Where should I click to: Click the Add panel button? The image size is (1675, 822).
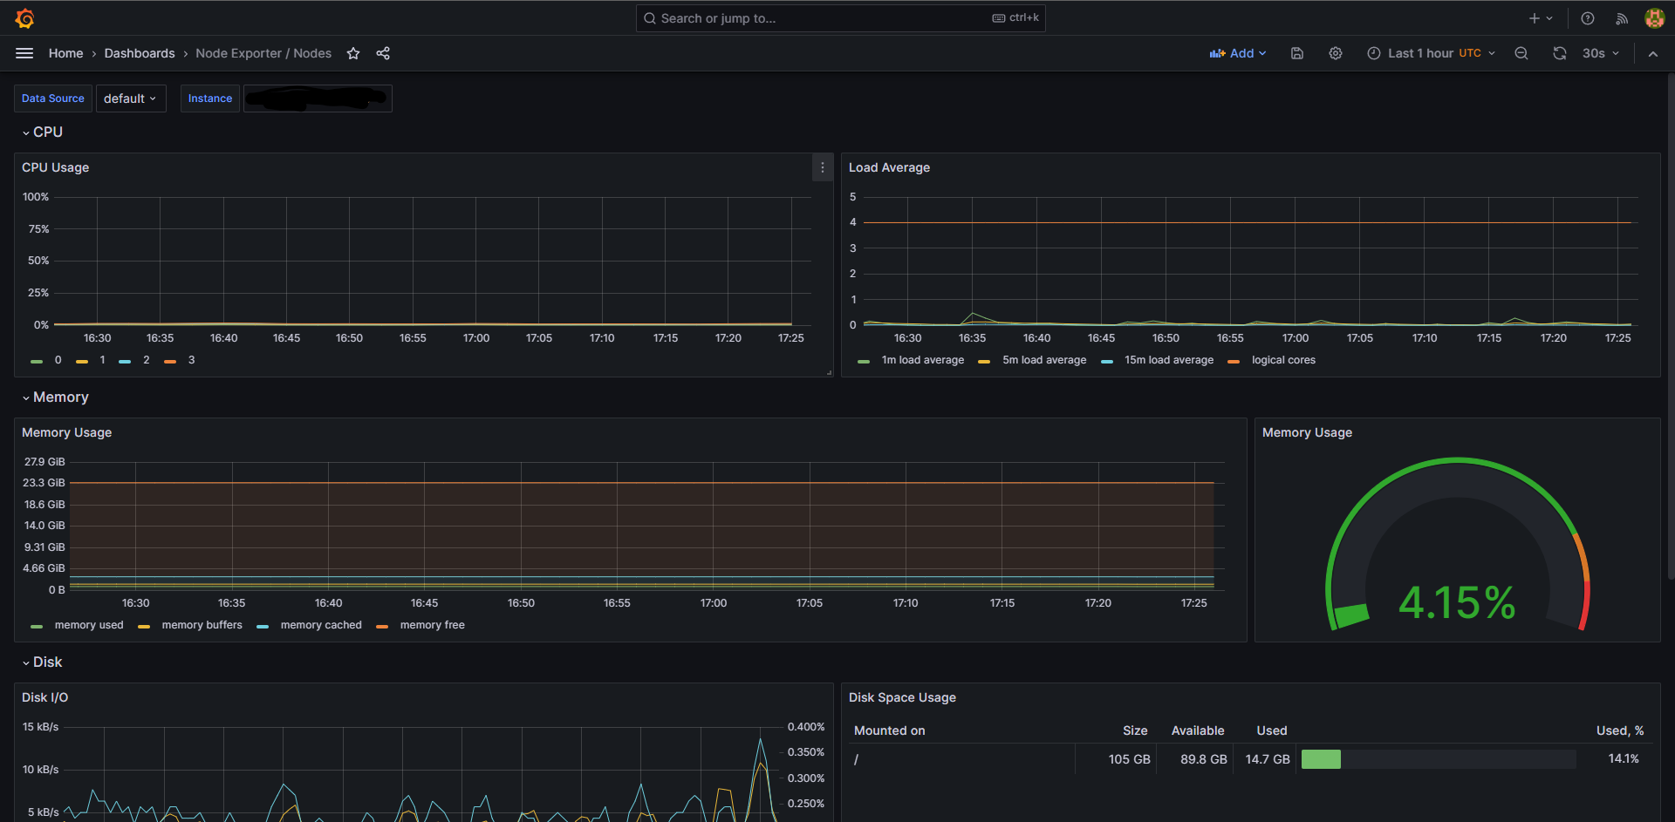tap(1237, 53)
